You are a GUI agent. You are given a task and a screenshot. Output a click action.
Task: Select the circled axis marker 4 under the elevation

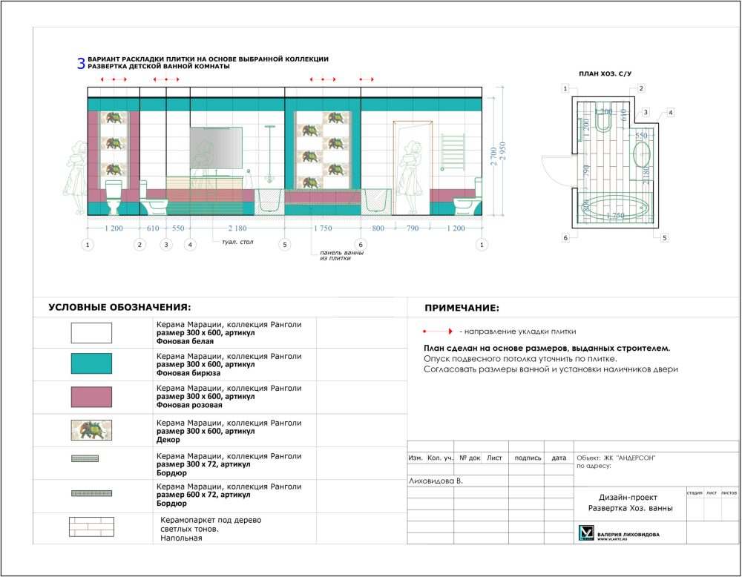click(x=191, y=244)
